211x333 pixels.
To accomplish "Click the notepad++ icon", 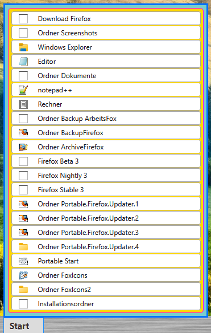I will 23,90.
